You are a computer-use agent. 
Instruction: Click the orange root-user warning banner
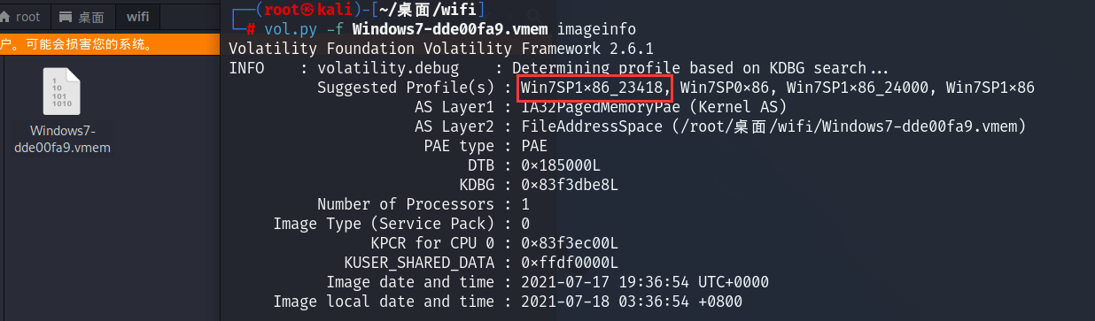pos(109,43)
